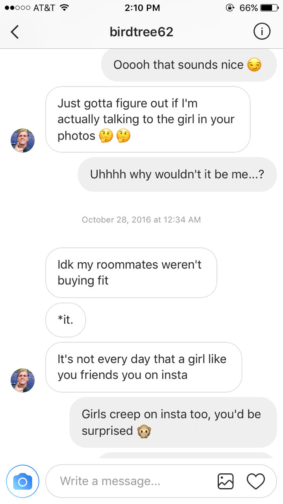The width and height of the screenshot is (283, 504).
Task: Focus the Write a message field
Action: 161,481
